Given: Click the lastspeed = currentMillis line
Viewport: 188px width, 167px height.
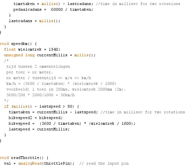Looking at the screenshot, I should (39, 129).
